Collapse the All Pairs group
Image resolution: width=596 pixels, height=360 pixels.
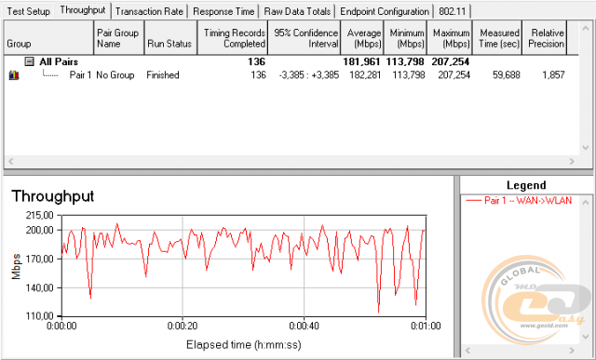tap(29, 61)
